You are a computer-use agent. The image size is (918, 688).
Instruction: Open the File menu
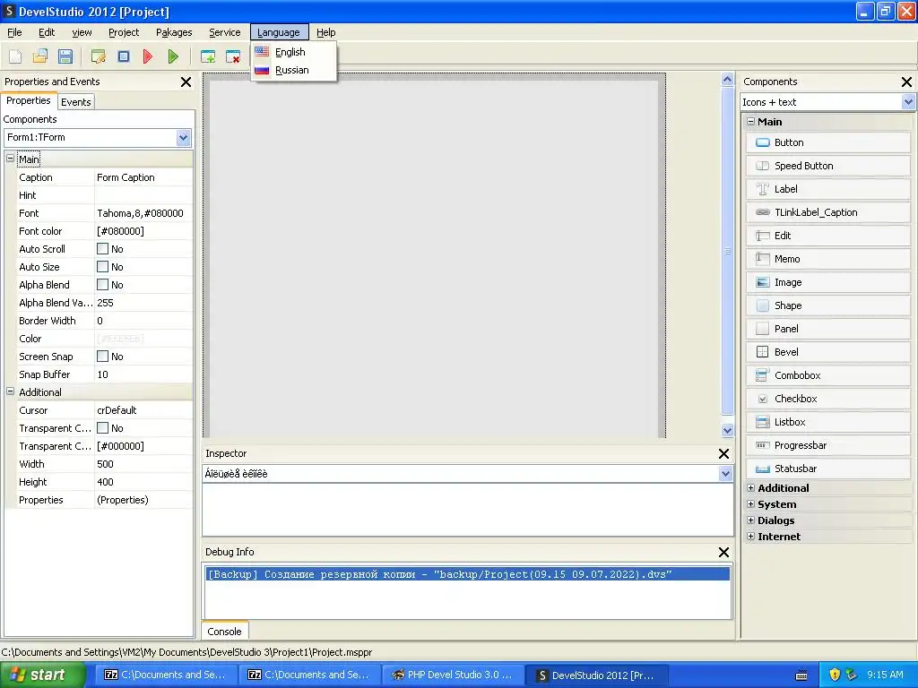click(x=14, y=32)
